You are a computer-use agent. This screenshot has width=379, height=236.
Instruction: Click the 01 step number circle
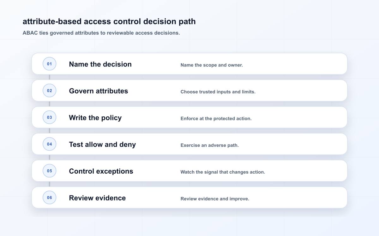[x=50, y=64]
